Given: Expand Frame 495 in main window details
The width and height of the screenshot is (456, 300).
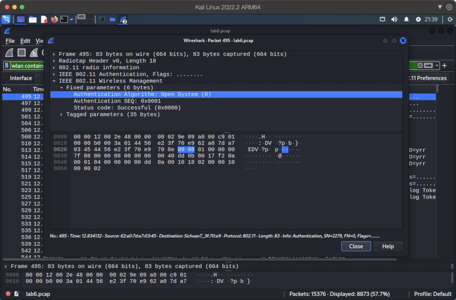Looking at the screenshot, I should pos(6,266).
